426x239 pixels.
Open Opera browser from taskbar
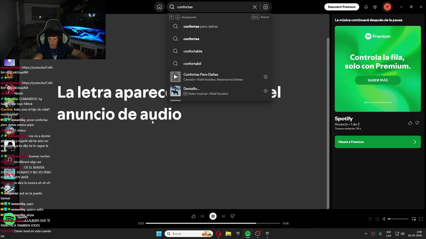218,234
